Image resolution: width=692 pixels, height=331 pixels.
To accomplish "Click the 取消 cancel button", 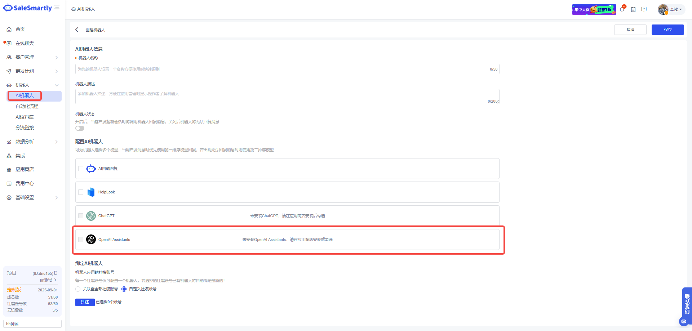I will [x=630, y=30].
